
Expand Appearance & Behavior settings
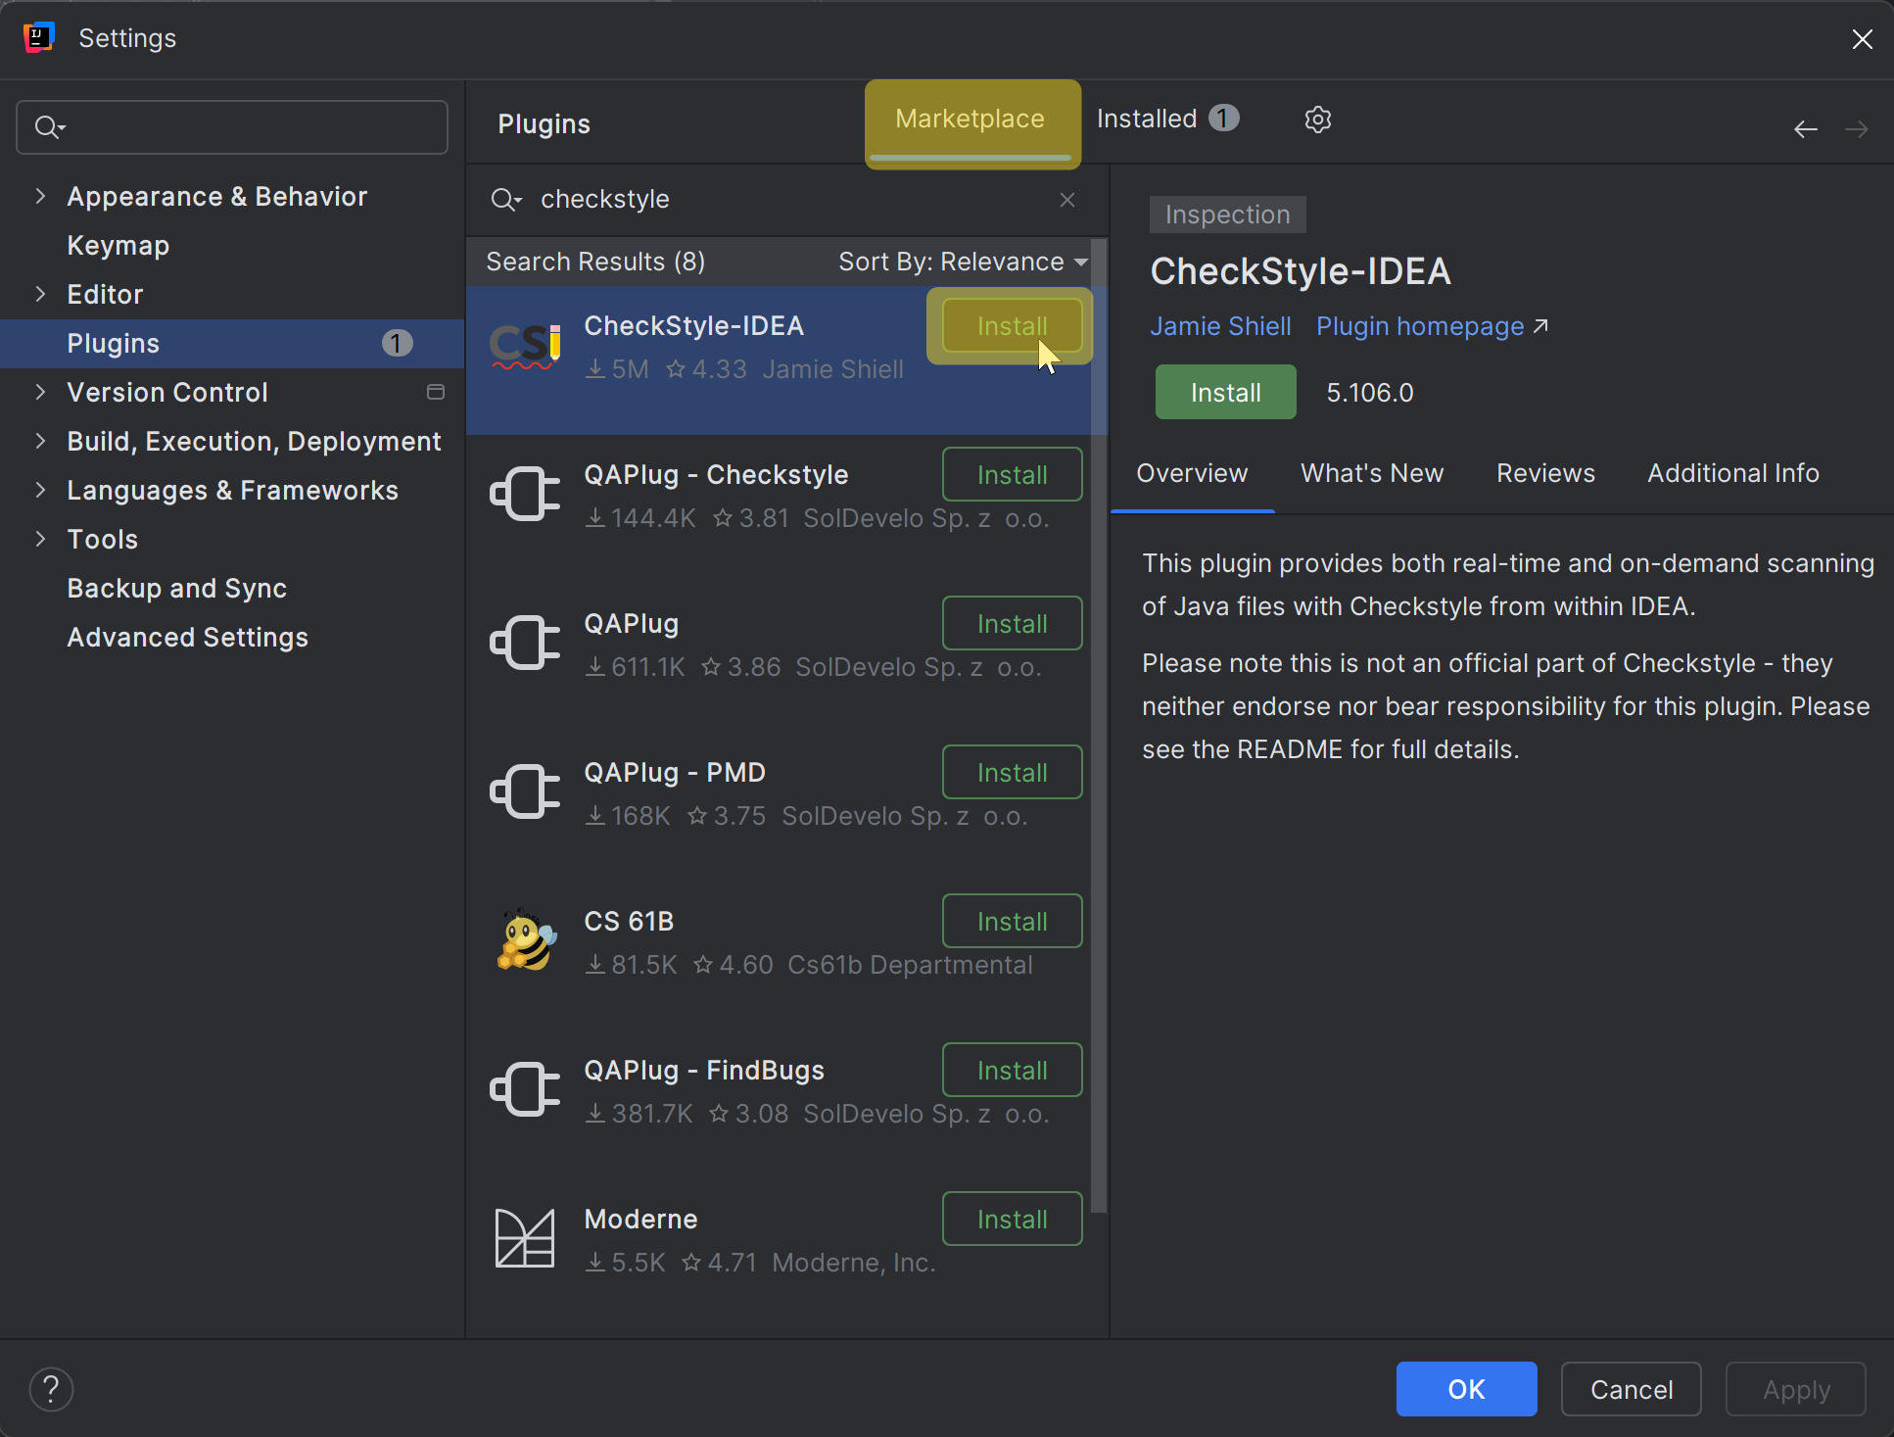40,196
